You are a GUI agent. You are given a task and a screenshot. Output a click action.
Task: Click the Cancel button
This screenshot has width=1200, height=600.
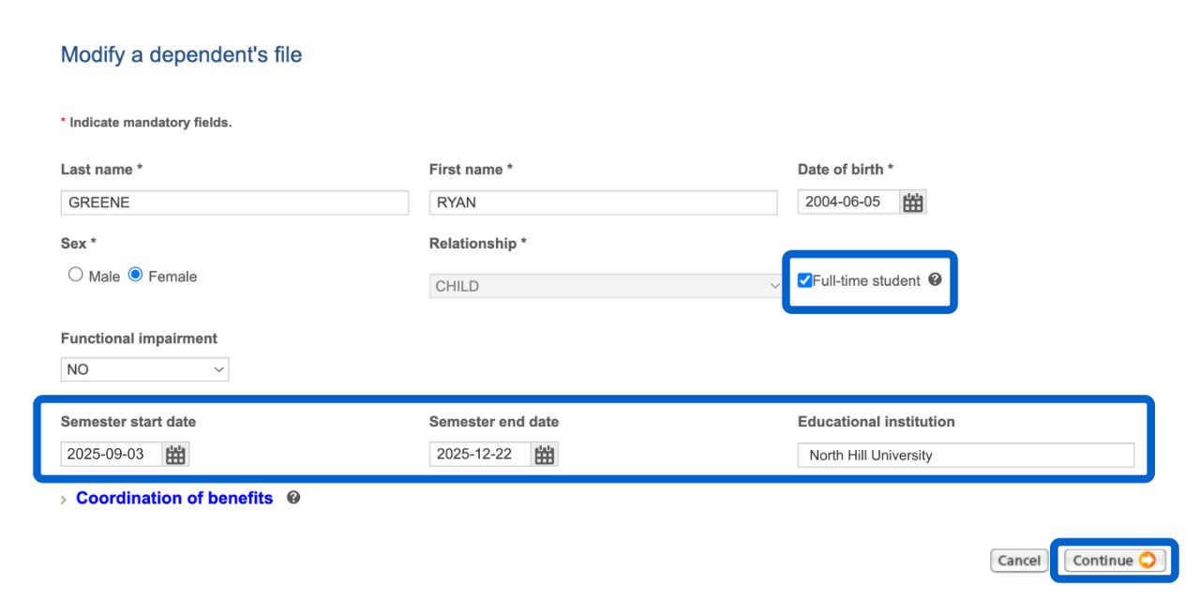(1018, 561)
